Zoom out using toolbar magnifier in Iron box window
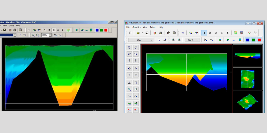The height and width of the screenshot is (133, 267). [179, 40]
